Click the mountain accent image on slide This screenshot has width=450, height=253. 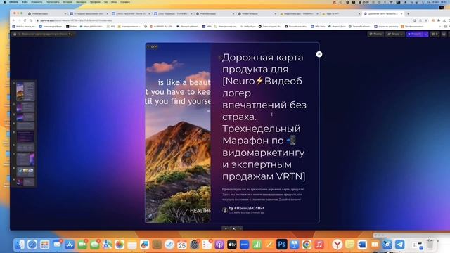coord(178,133)
